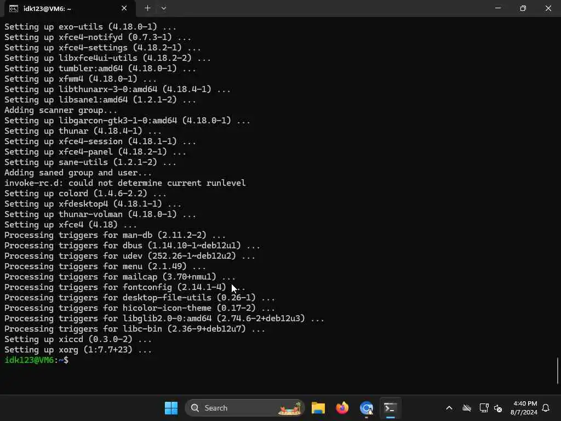Open File Explorer from taskbar
Image resolution: width=561 pixels, height=421 pixels.
coord(318,408)
